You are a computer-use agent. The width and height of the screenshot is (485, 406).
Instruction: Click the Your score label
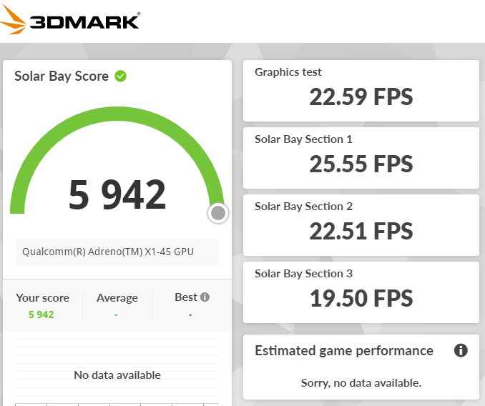click(43, 298)
